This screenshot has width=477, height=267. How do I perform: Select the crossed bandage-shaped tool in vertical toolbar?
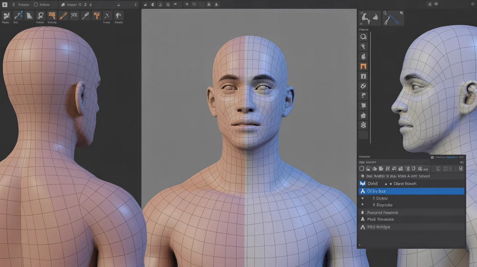coord(363,86)
